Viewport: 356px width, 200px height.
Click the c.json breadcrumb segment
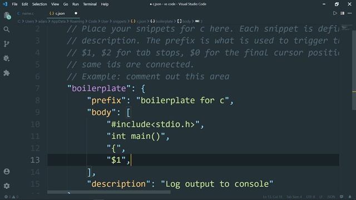(139, 21)
